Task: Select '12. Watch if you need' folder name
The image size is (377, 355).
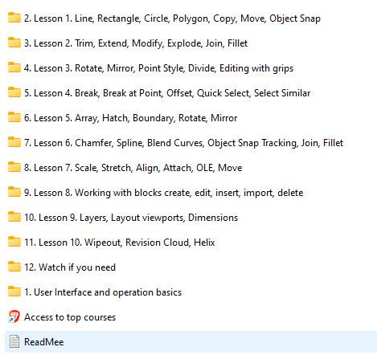Action: pos(70,267)
